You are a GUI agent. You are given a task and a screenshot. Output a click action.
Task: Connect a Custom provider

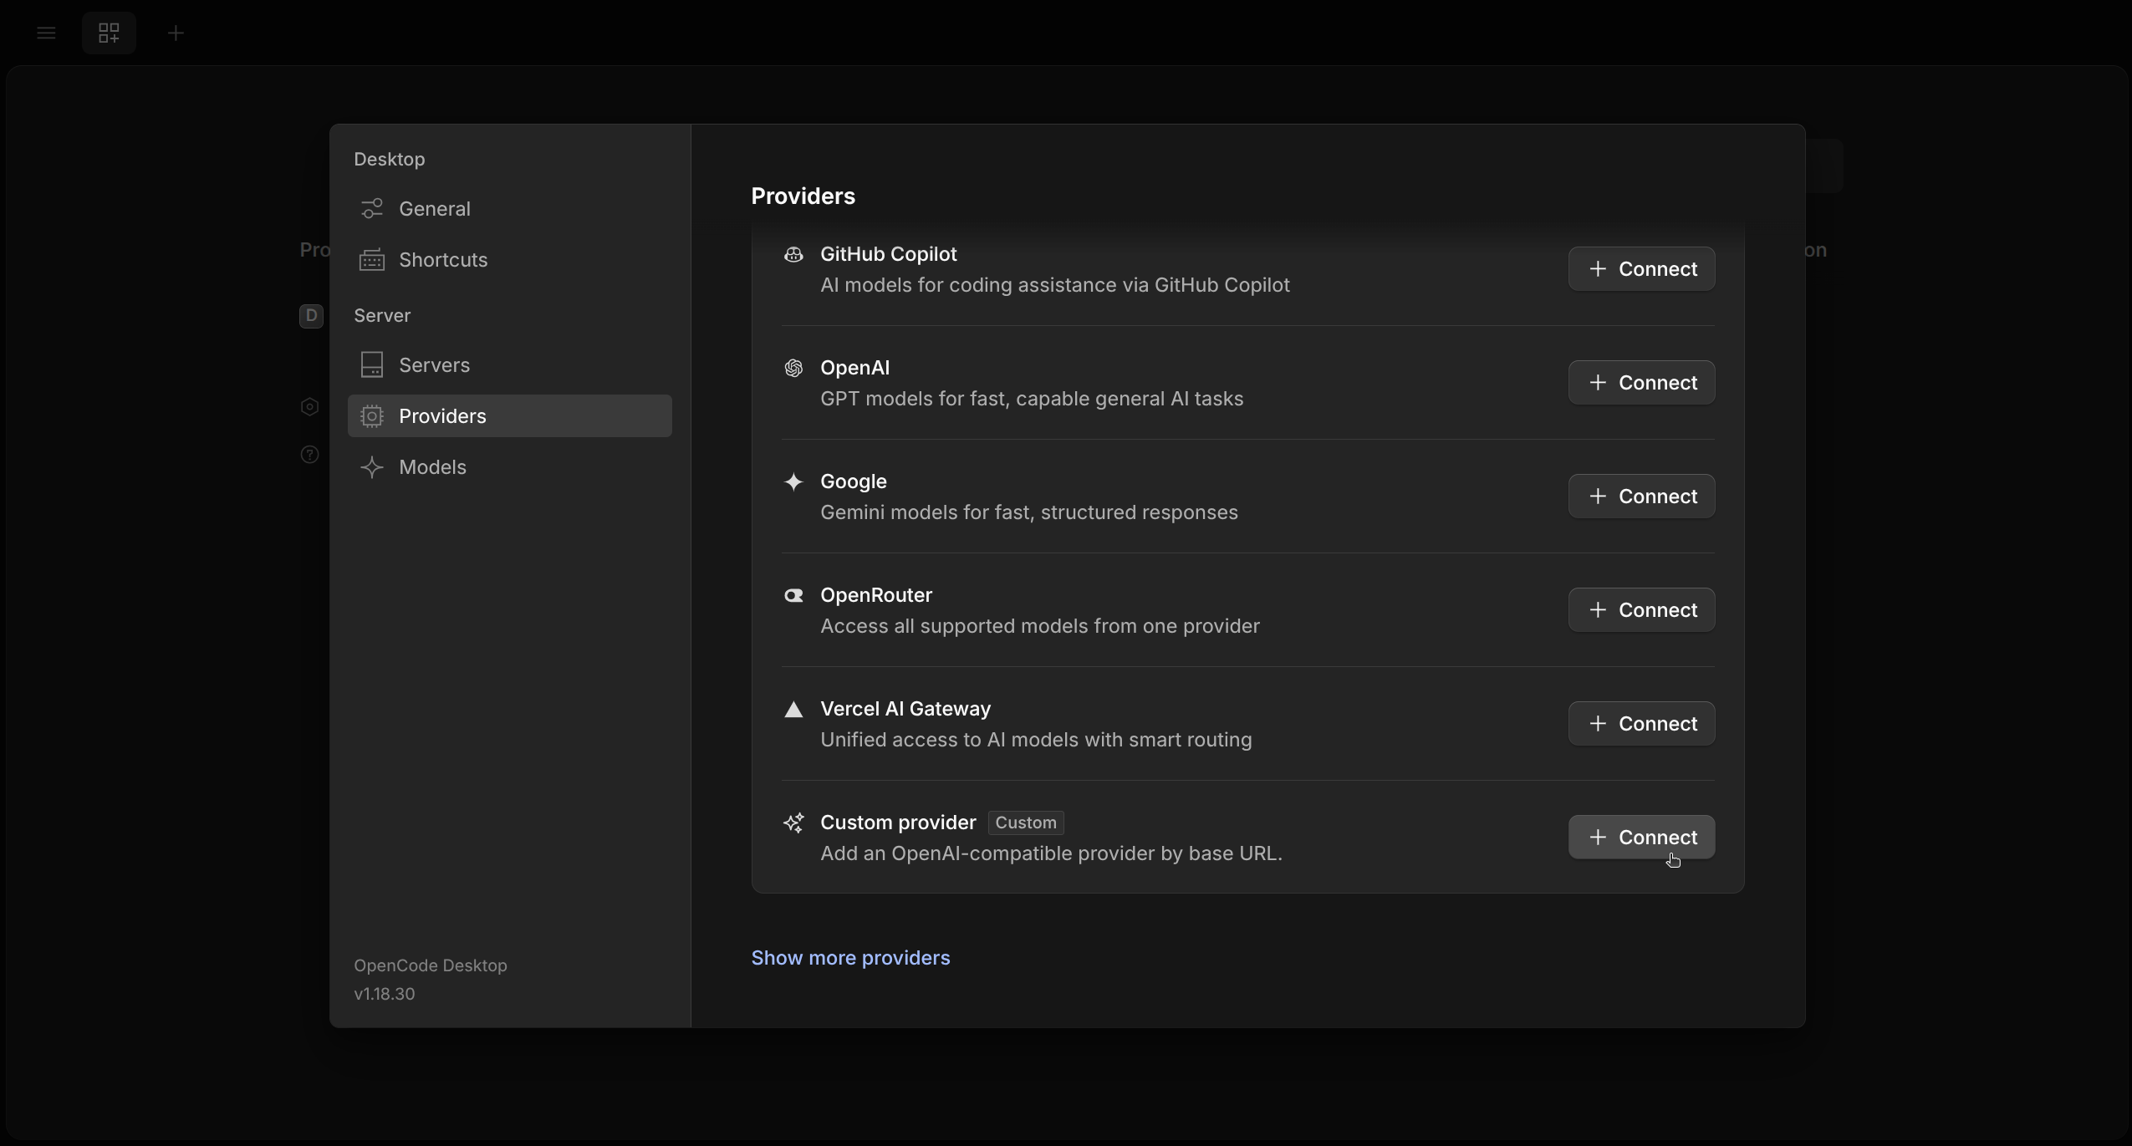point(1641,838)
